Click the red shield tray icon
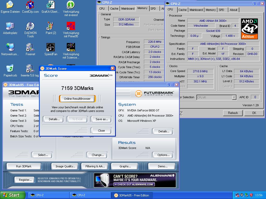 point(251,195)
